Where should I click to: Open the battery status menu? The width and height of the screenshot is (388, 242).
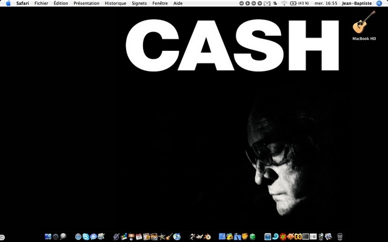299,3
